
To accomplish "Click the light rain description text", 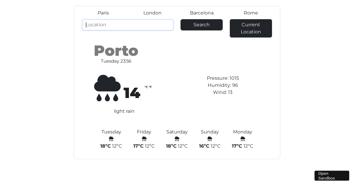I will click(124, 111).
